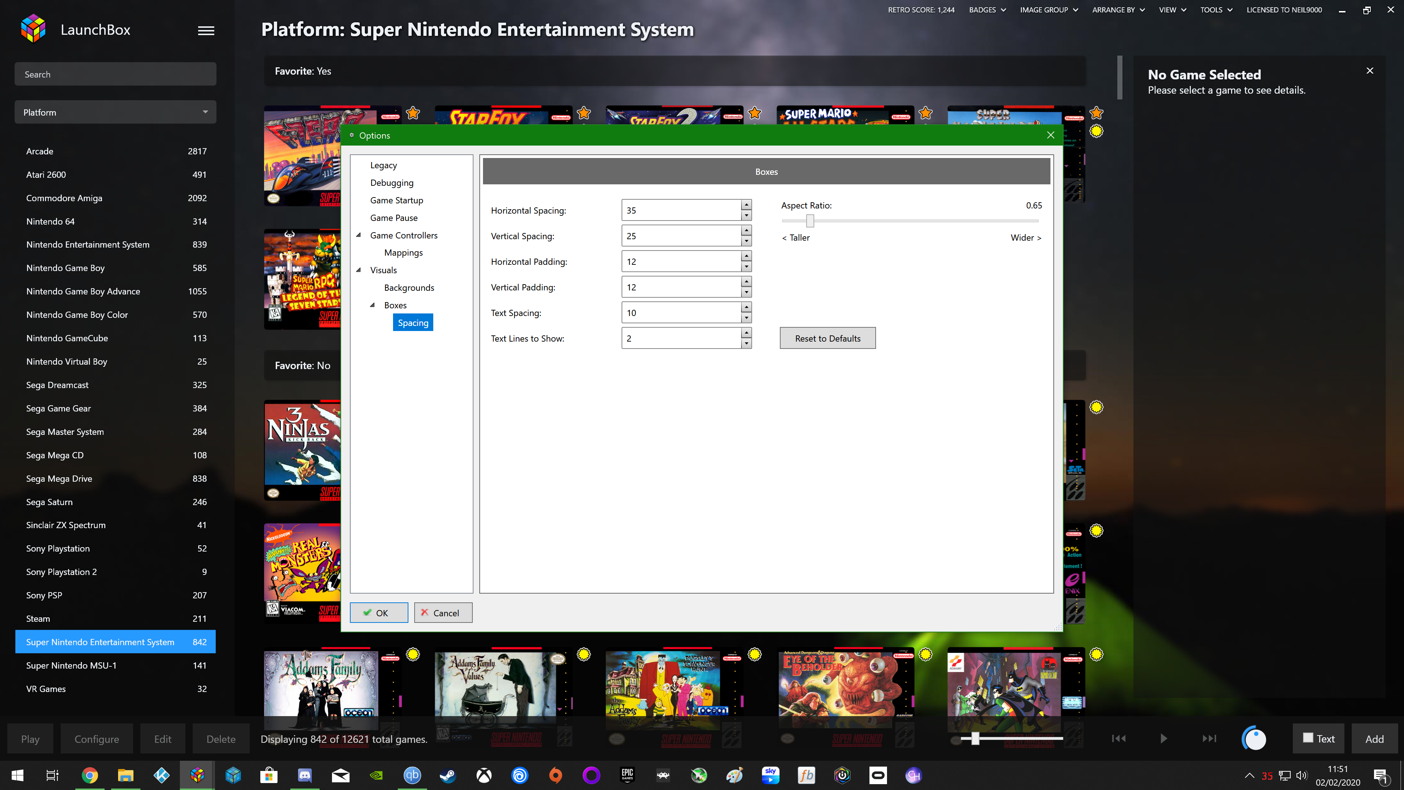Image resolution: width=1404 pixels, height=790 pixels.
Task: Click Cancel in the Options dialog
Action: coord(443,613)
